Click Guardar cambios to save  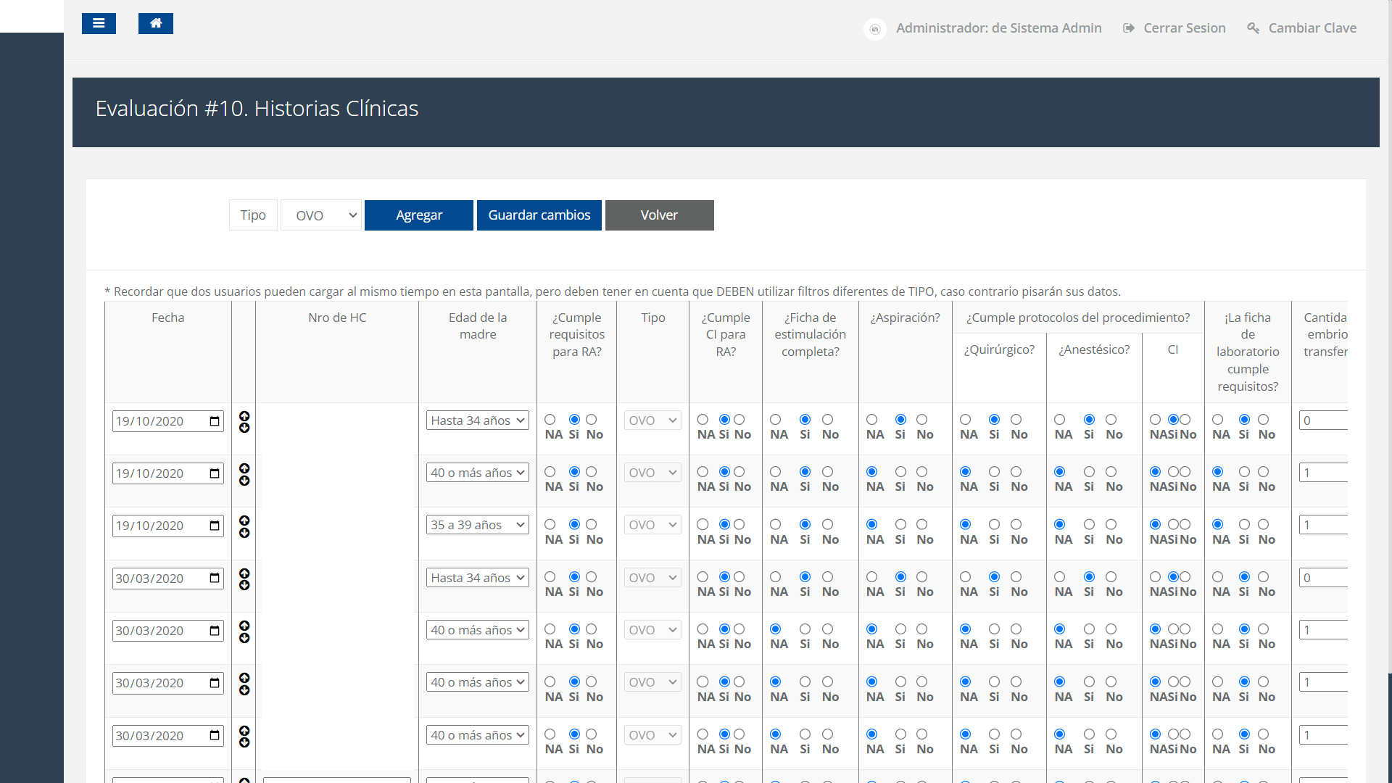[x=539, y=215]
